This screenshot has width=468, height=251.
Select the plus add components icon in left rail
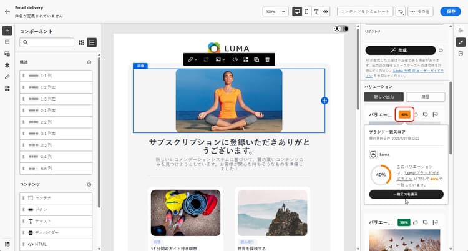coord(7,31)
